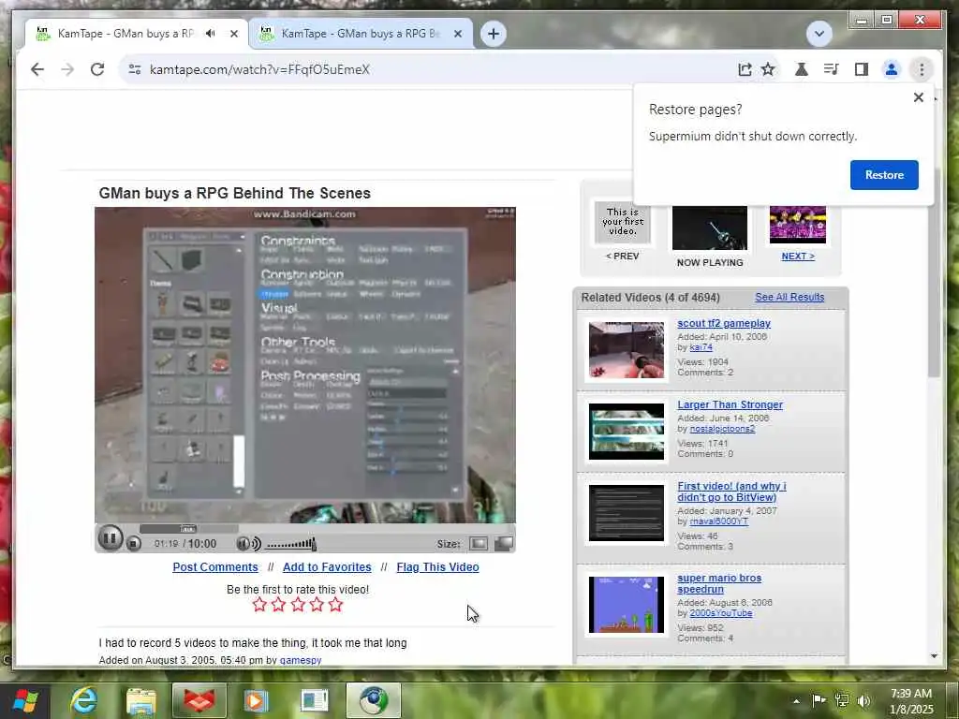Open Windows Explorer folder on taskbar
Image resolution: width=959 pixels, height=719 pixels.
141,701
